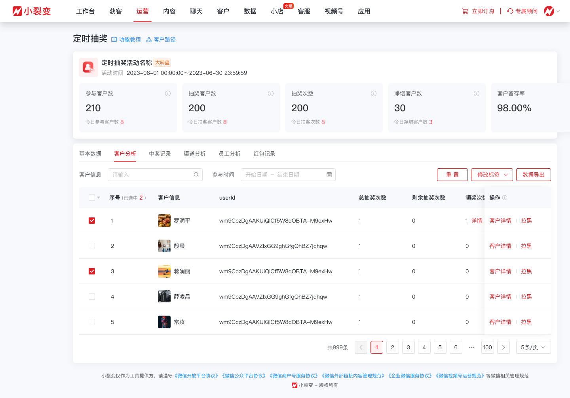This screenshot has width=570, height=398.
Task: Click 拉黑 for 罗润平
Action: point(526,221)
